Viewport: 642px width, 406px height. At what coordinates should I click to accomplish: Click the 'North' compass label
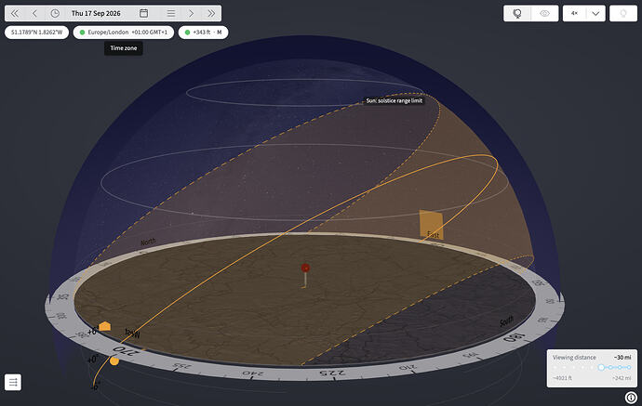[x=148, y=242]
